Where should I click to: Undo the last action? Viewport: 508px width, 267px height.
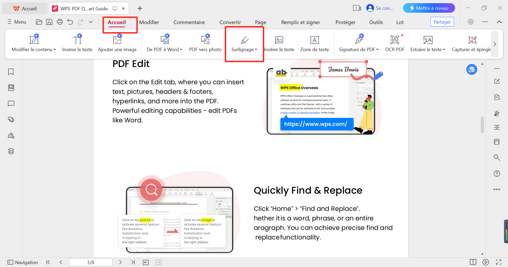click(70, 22)
